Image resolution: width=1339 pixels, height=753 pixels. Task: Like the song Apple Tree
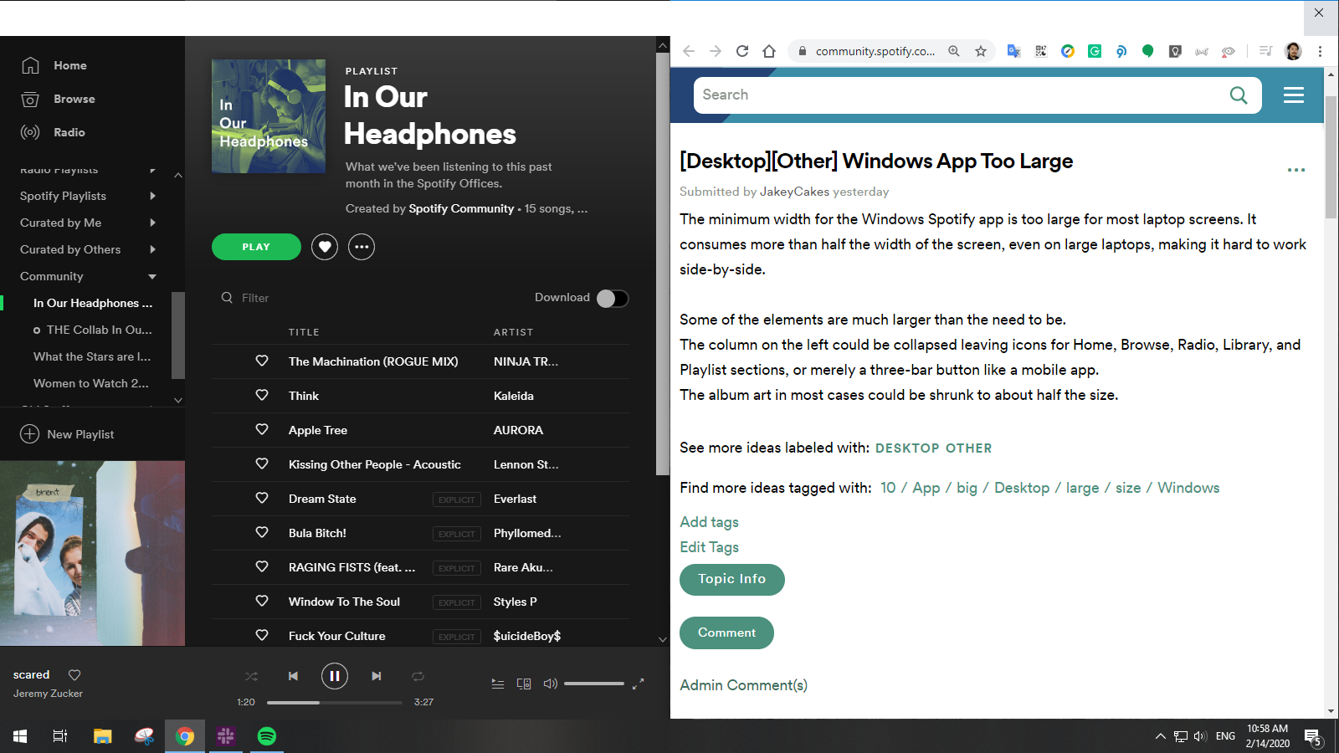click(x=262, y=430)
